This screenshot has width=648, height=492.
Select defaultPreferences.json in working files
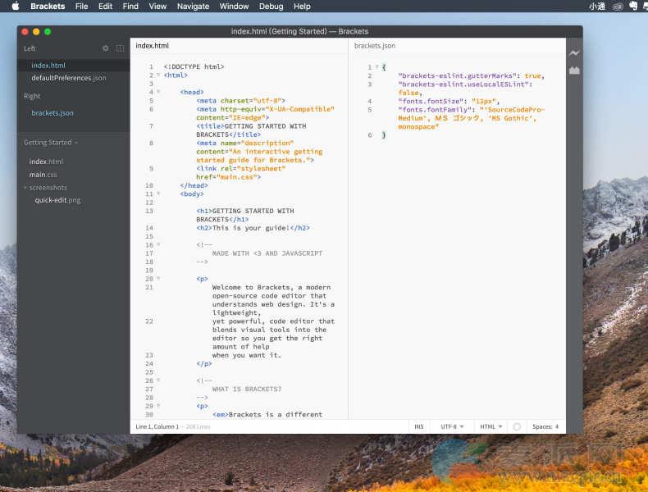pyautogui.click(x=68, y=78)
